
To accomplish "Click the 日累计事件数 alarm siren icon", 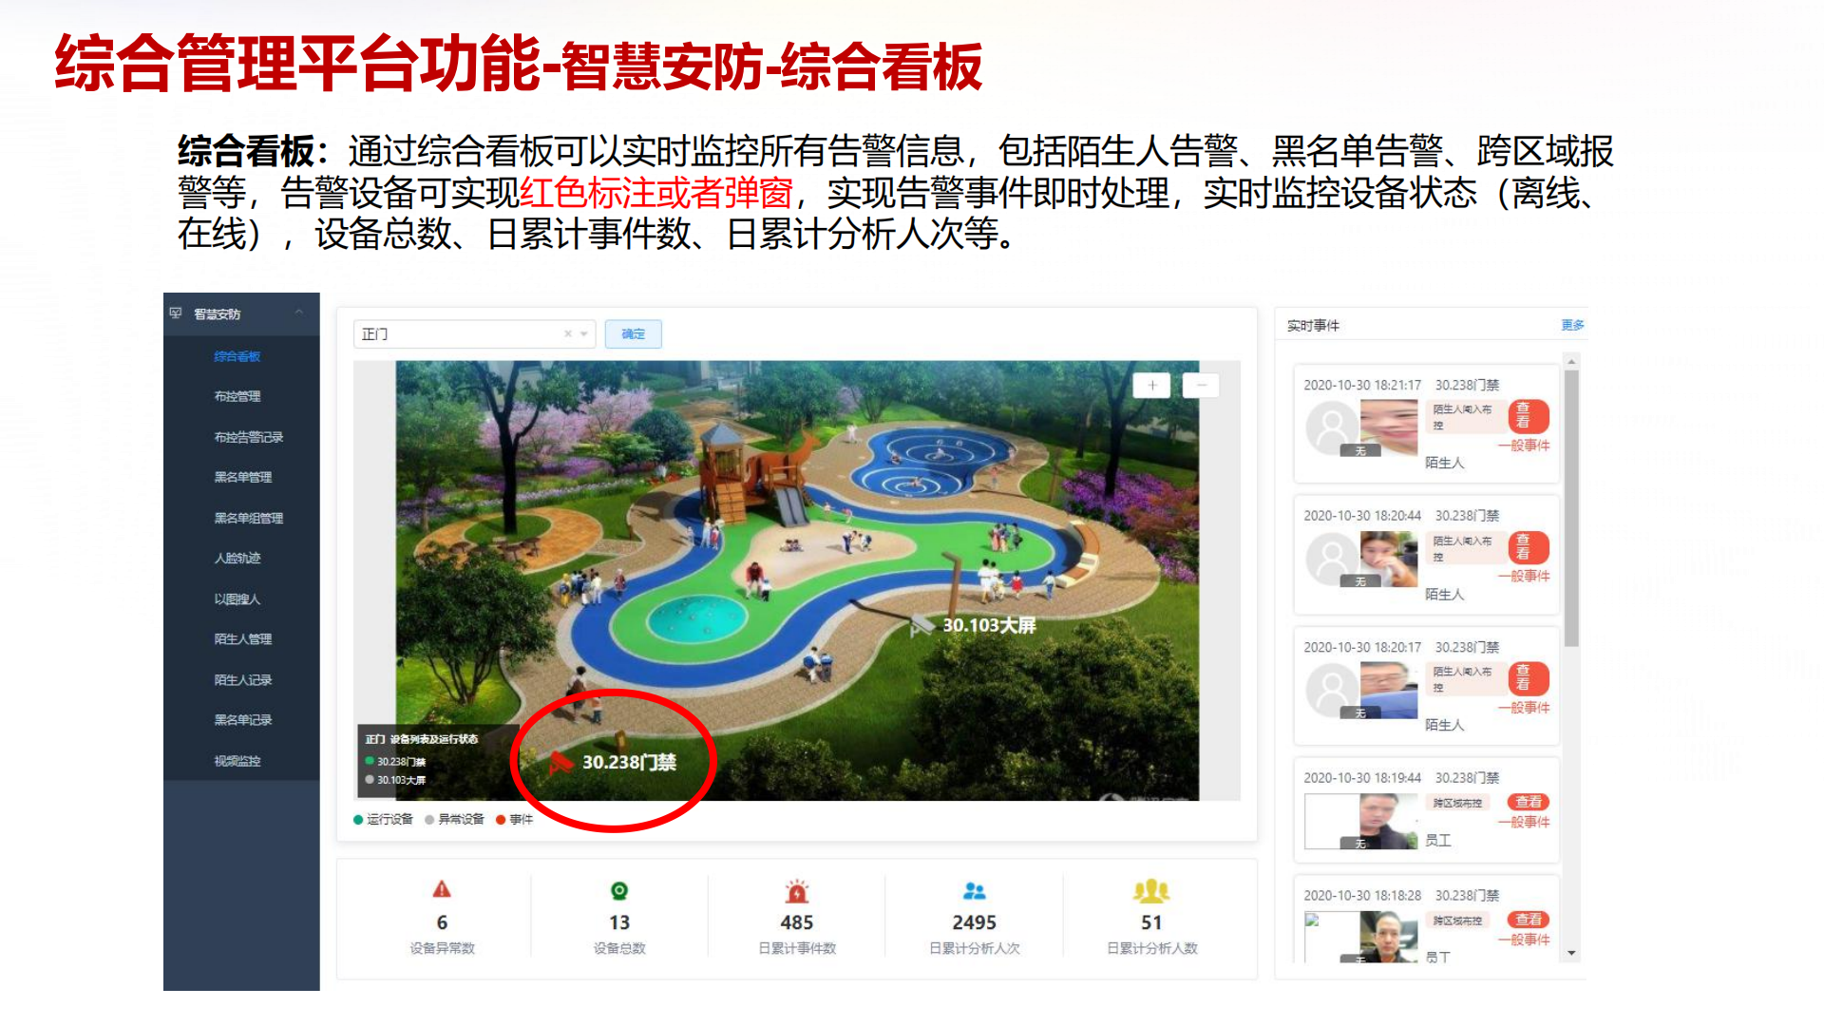I will [797, 890].
